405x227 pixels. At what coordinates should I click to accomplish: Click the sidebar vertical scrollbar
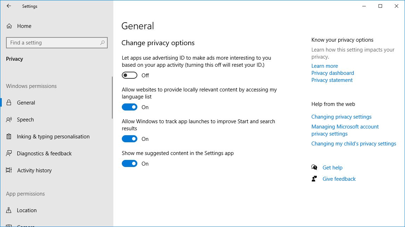pos(112,98)
